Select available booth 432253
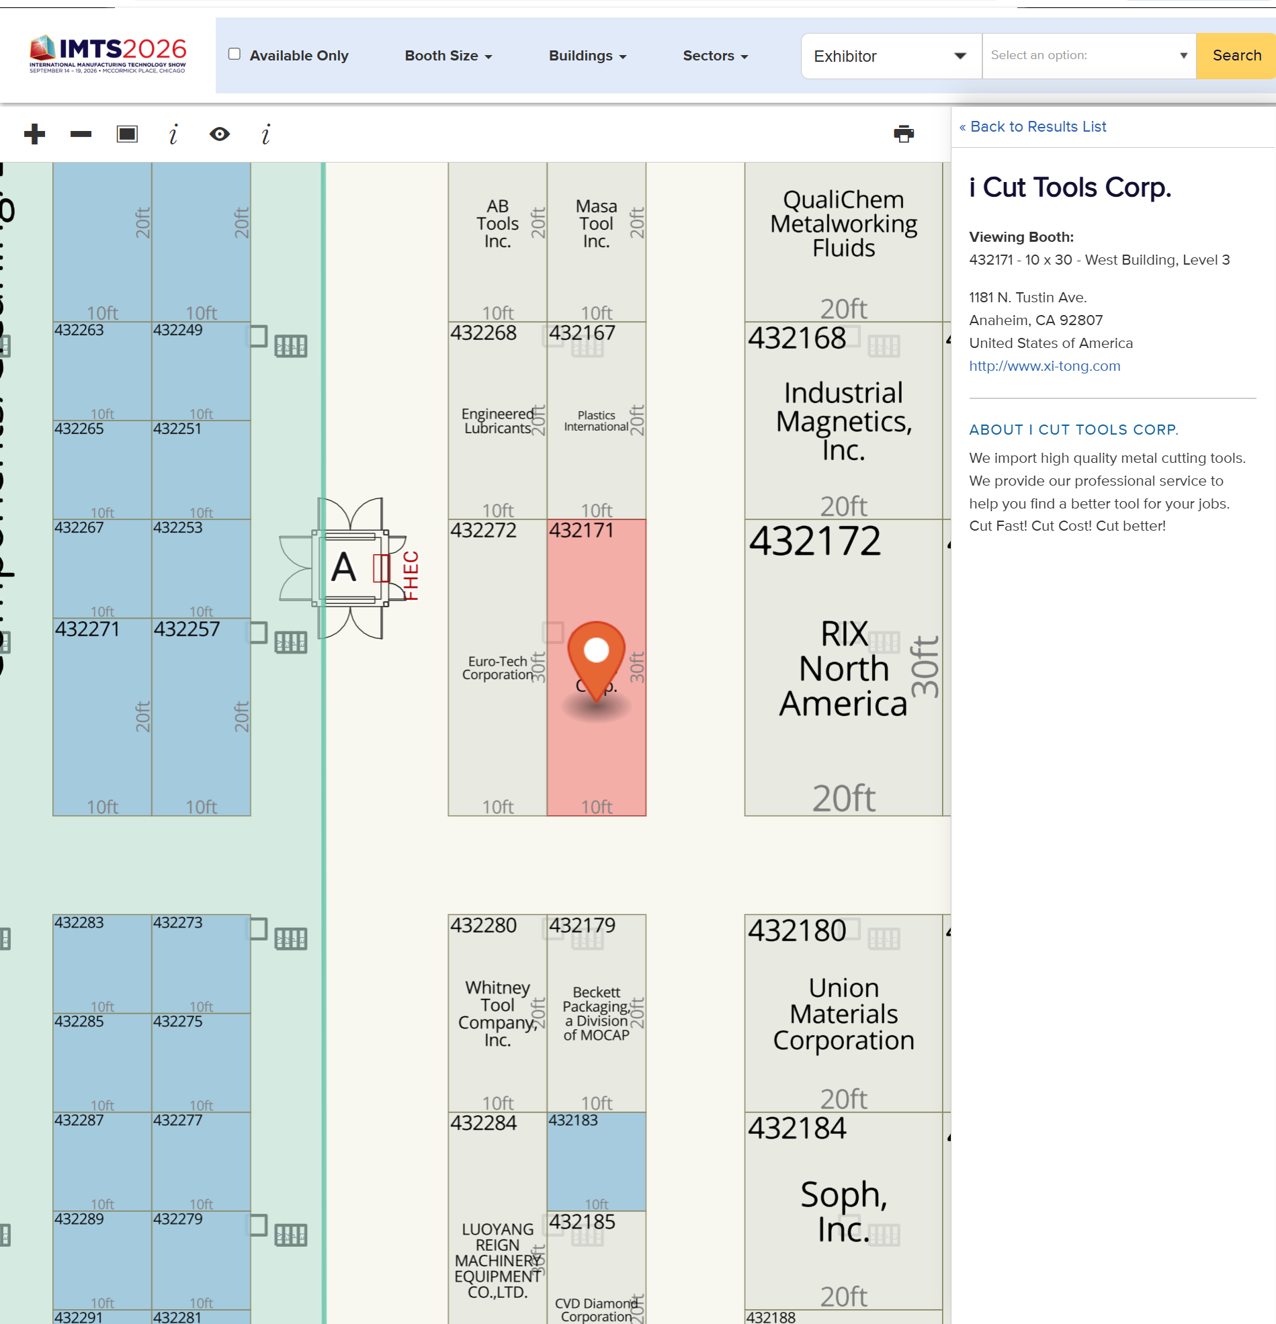Viewport: 1276px width, 1324px height. click(202, 569)
